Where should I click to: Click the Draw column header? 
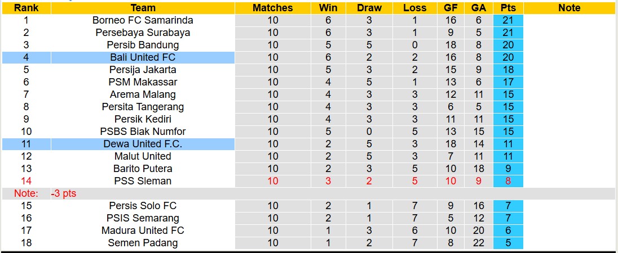[369, 8]
